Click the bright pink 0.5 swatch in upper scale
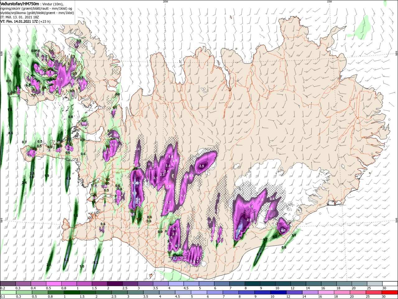This screenshot has width=398, height=299. (x=53, y=284)
